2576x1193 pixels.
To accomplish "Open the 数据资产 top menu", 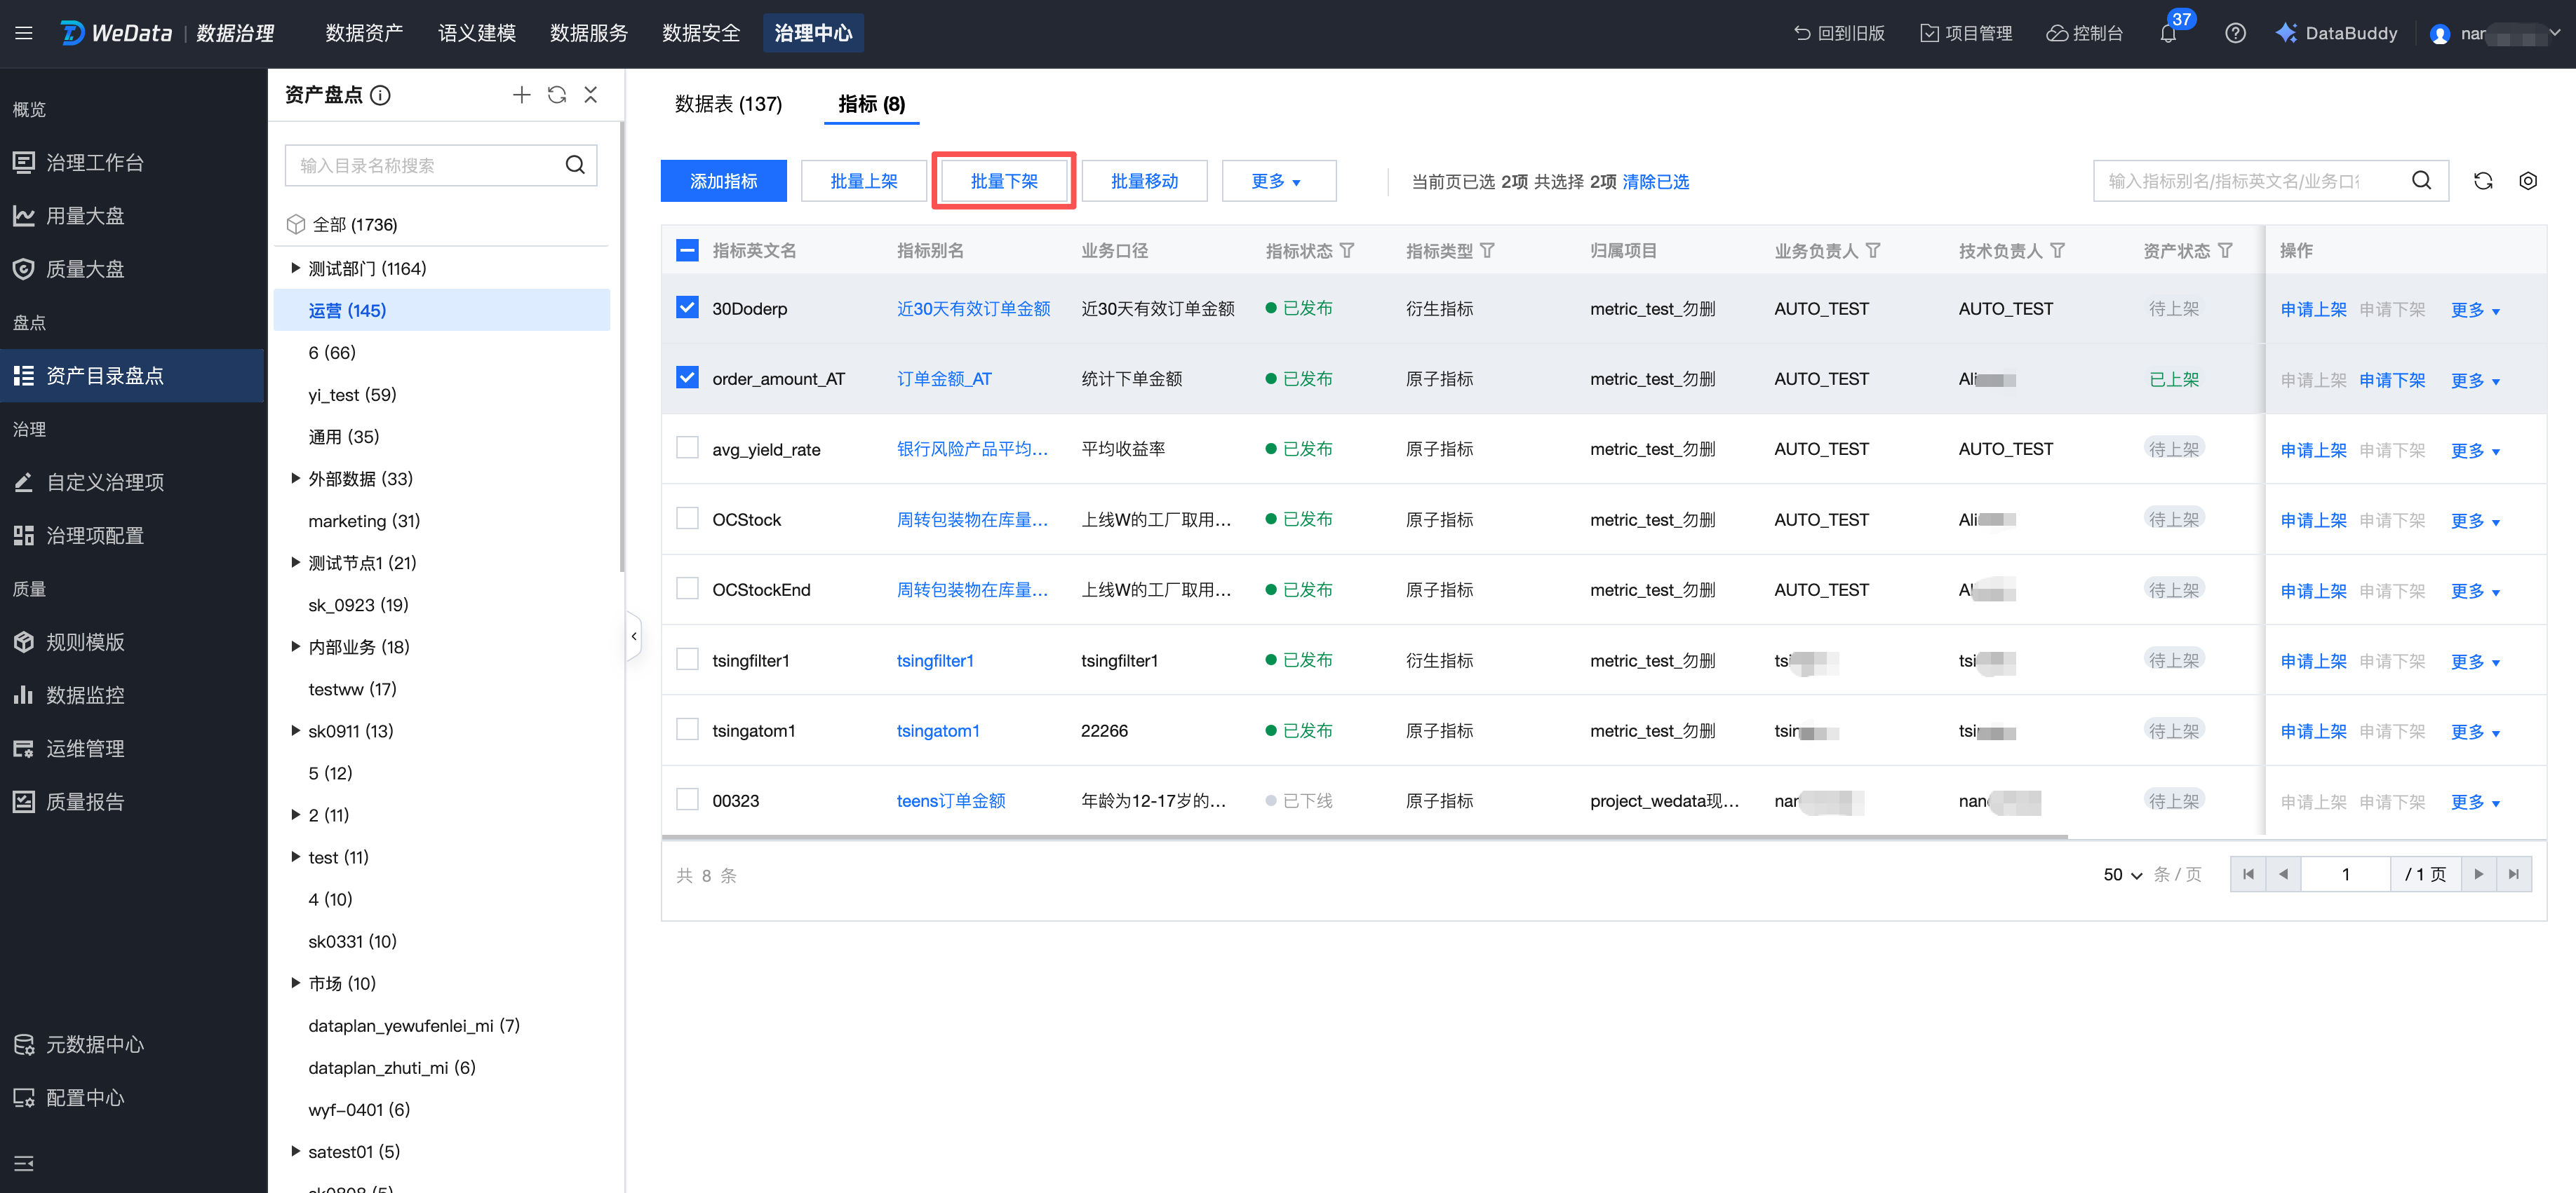I will [364, 33].
